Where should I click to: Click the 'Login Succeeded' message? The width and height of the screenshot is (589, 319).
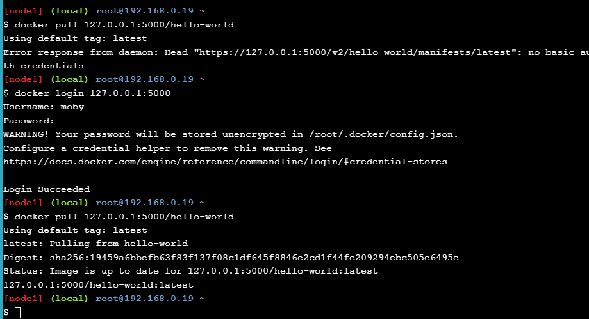click(x=46, y=189)
